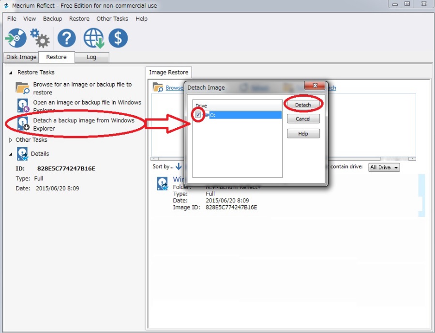The image size is (435, 333).
Task: Expand the Other Tasks section
Action: tap(11, 140)
